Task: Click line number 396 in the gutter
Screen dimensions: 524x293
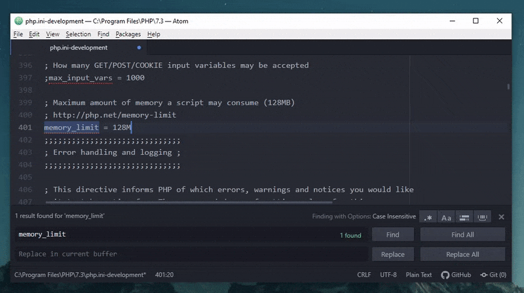Action: (x=25, y=65)
